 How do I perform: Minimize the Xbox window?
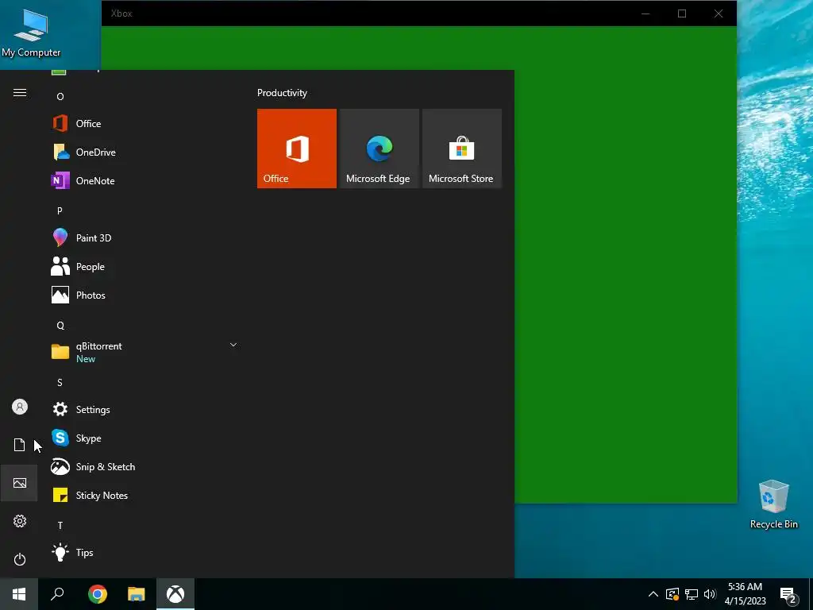(645, 14)
